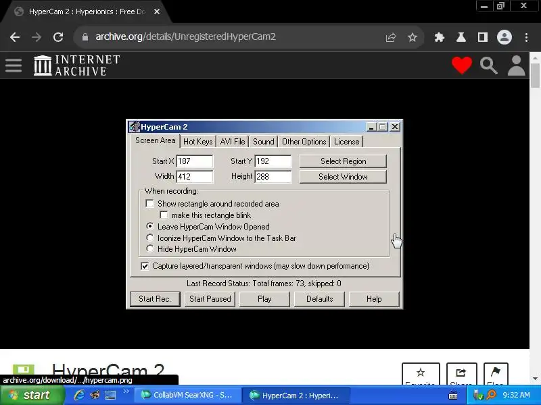
Task: Open Internet Archive search magnifier
Action: tap(489, 65)
